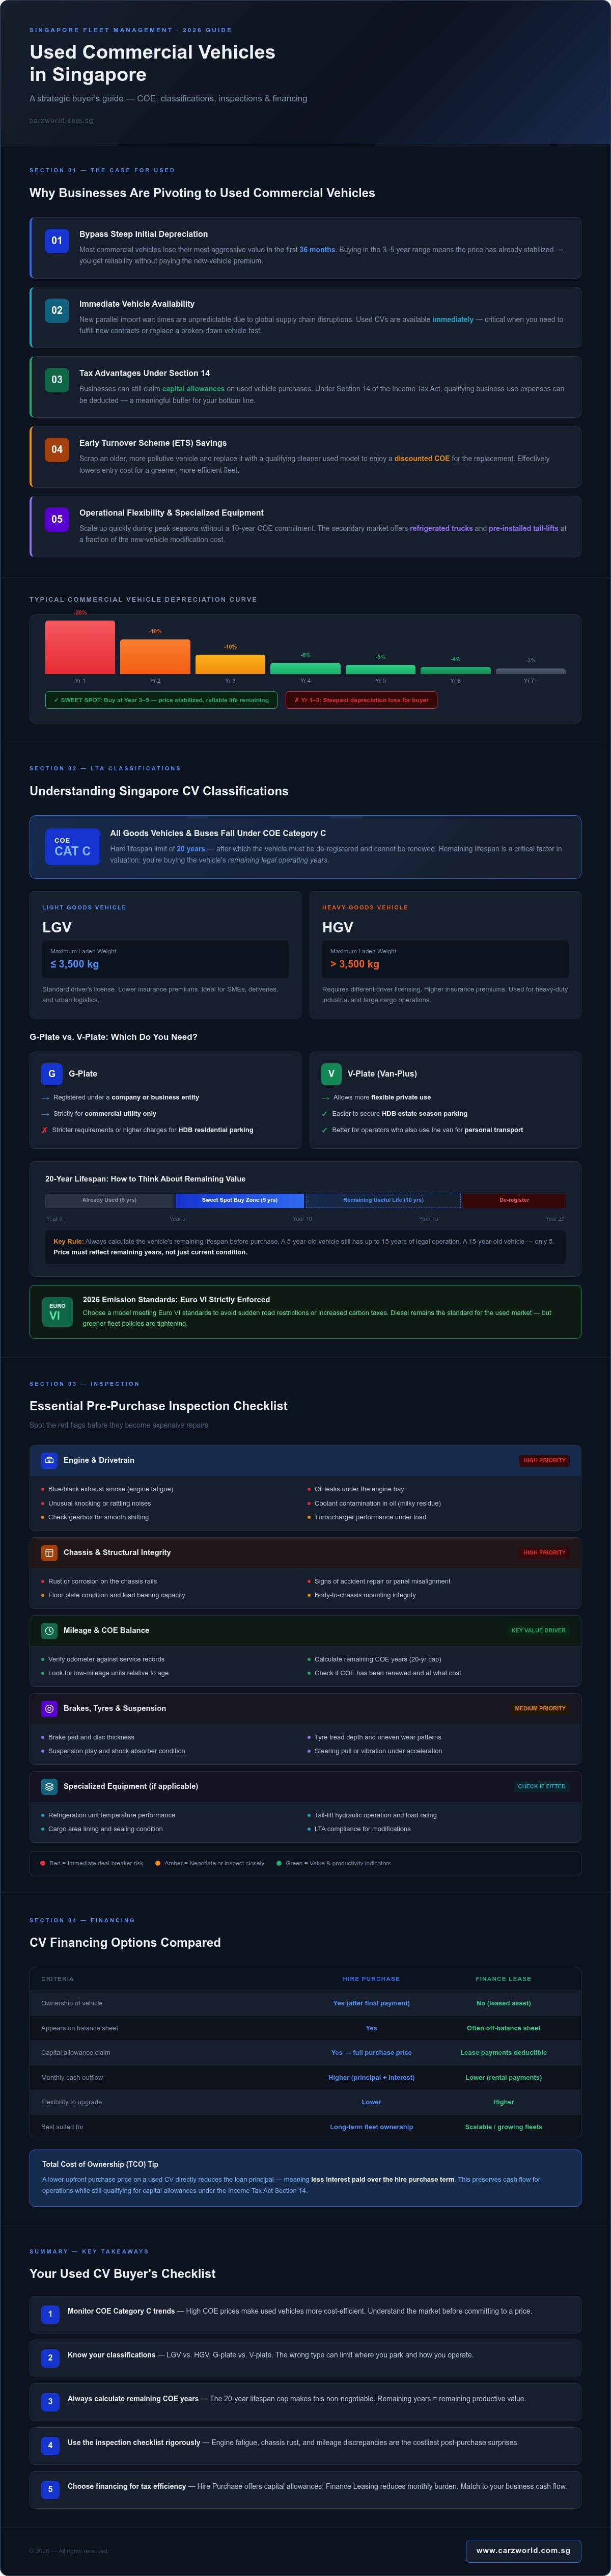
Task: Click the Sweet Spot Buy Zone timeline segment
Action: tap(240, 1200)
